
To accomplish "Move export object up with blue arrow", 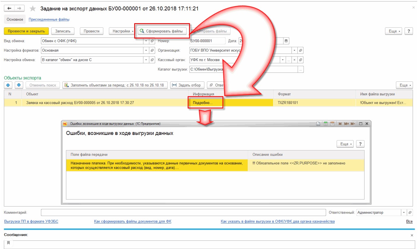I will point(8,85).
